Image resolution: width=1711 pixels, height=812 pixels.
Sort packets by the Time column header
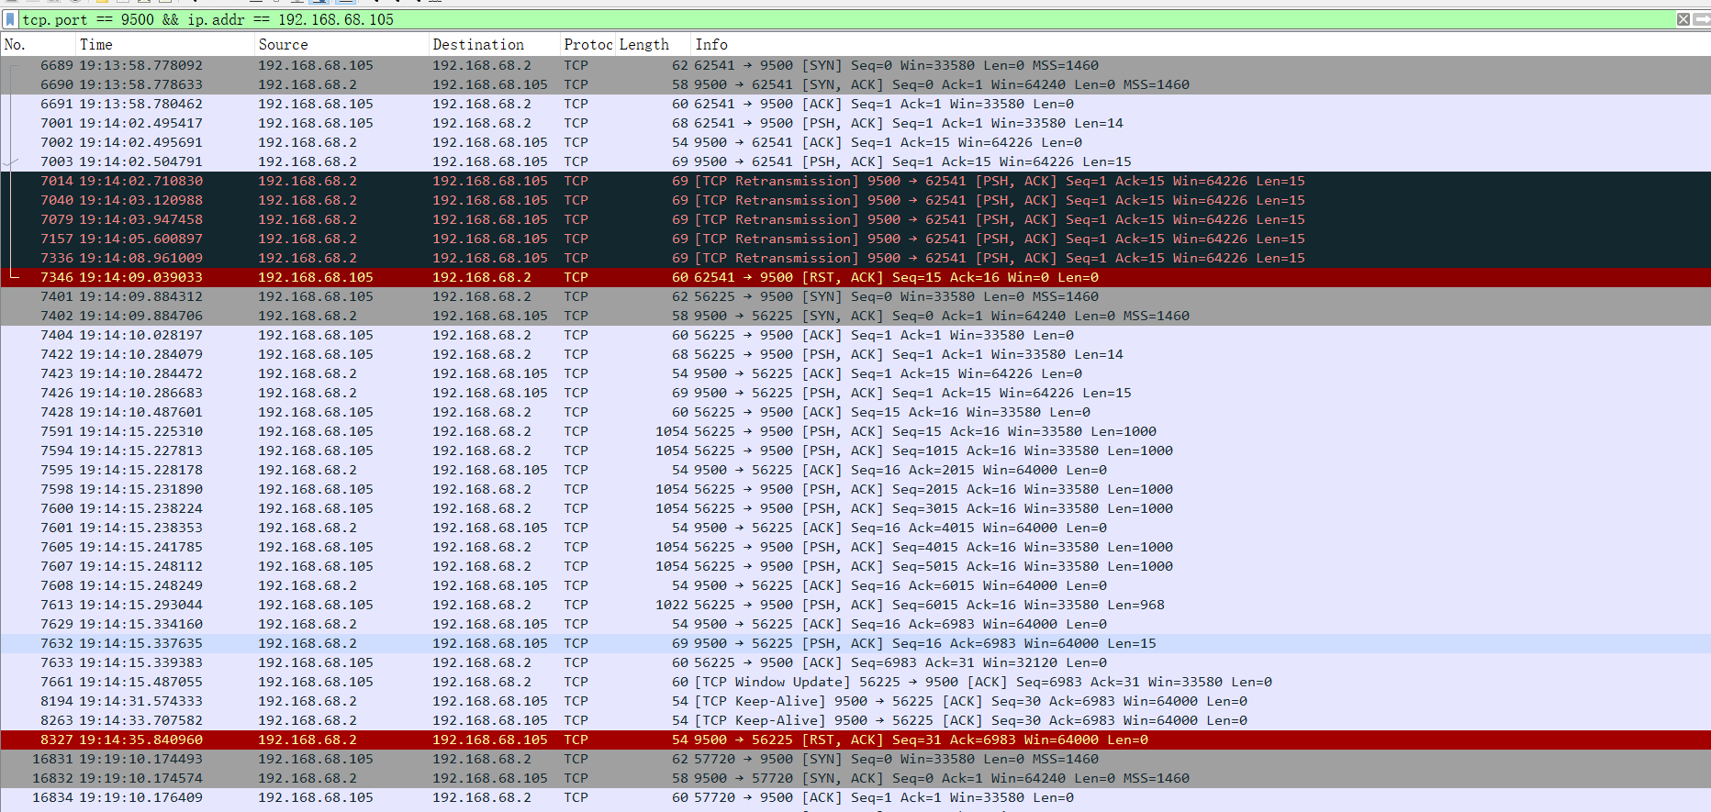[164, 44]
